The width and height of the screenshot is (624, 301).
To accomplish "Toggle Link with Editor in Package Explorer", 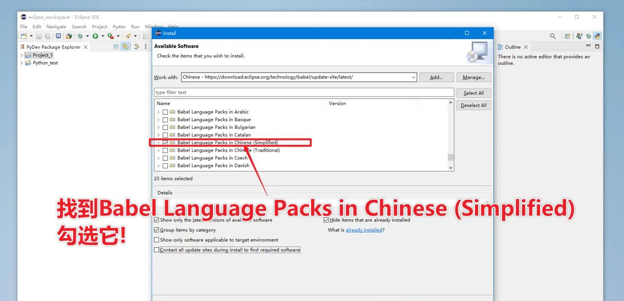I will click(x=125, y=47).
